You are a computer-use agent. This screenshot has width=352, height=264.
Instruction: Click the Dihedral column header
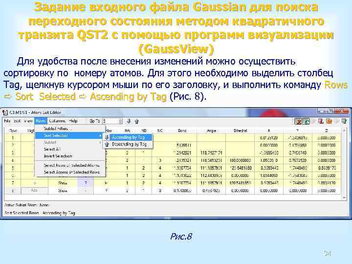point(240,131)
